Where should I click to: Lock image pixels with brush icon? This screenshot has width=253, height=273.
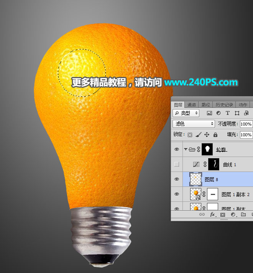(199, 134)
